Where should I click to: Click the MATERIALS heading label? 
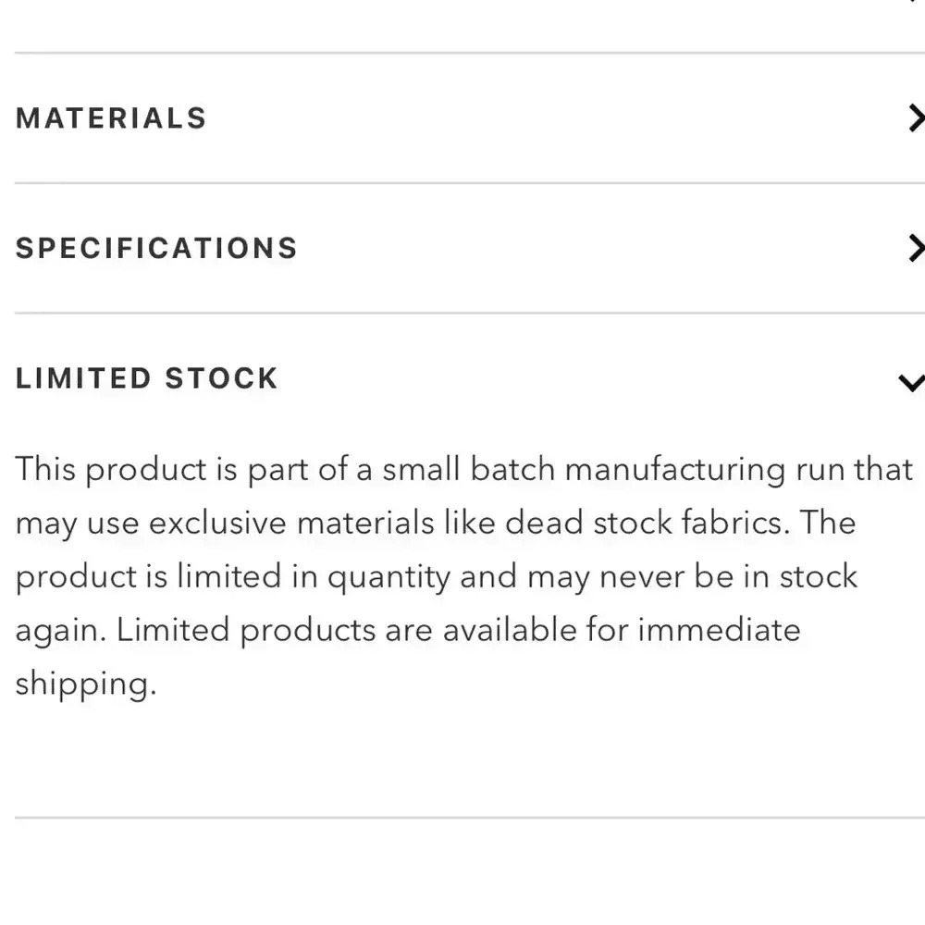coord(111,118)
